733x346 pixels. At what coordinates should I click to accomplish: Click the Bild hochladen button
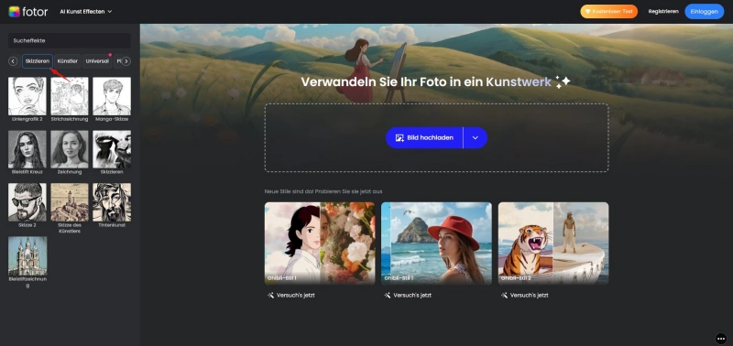424,137
